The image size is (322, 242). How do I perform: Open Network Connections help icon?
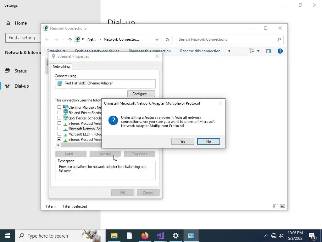coord(280,51)
